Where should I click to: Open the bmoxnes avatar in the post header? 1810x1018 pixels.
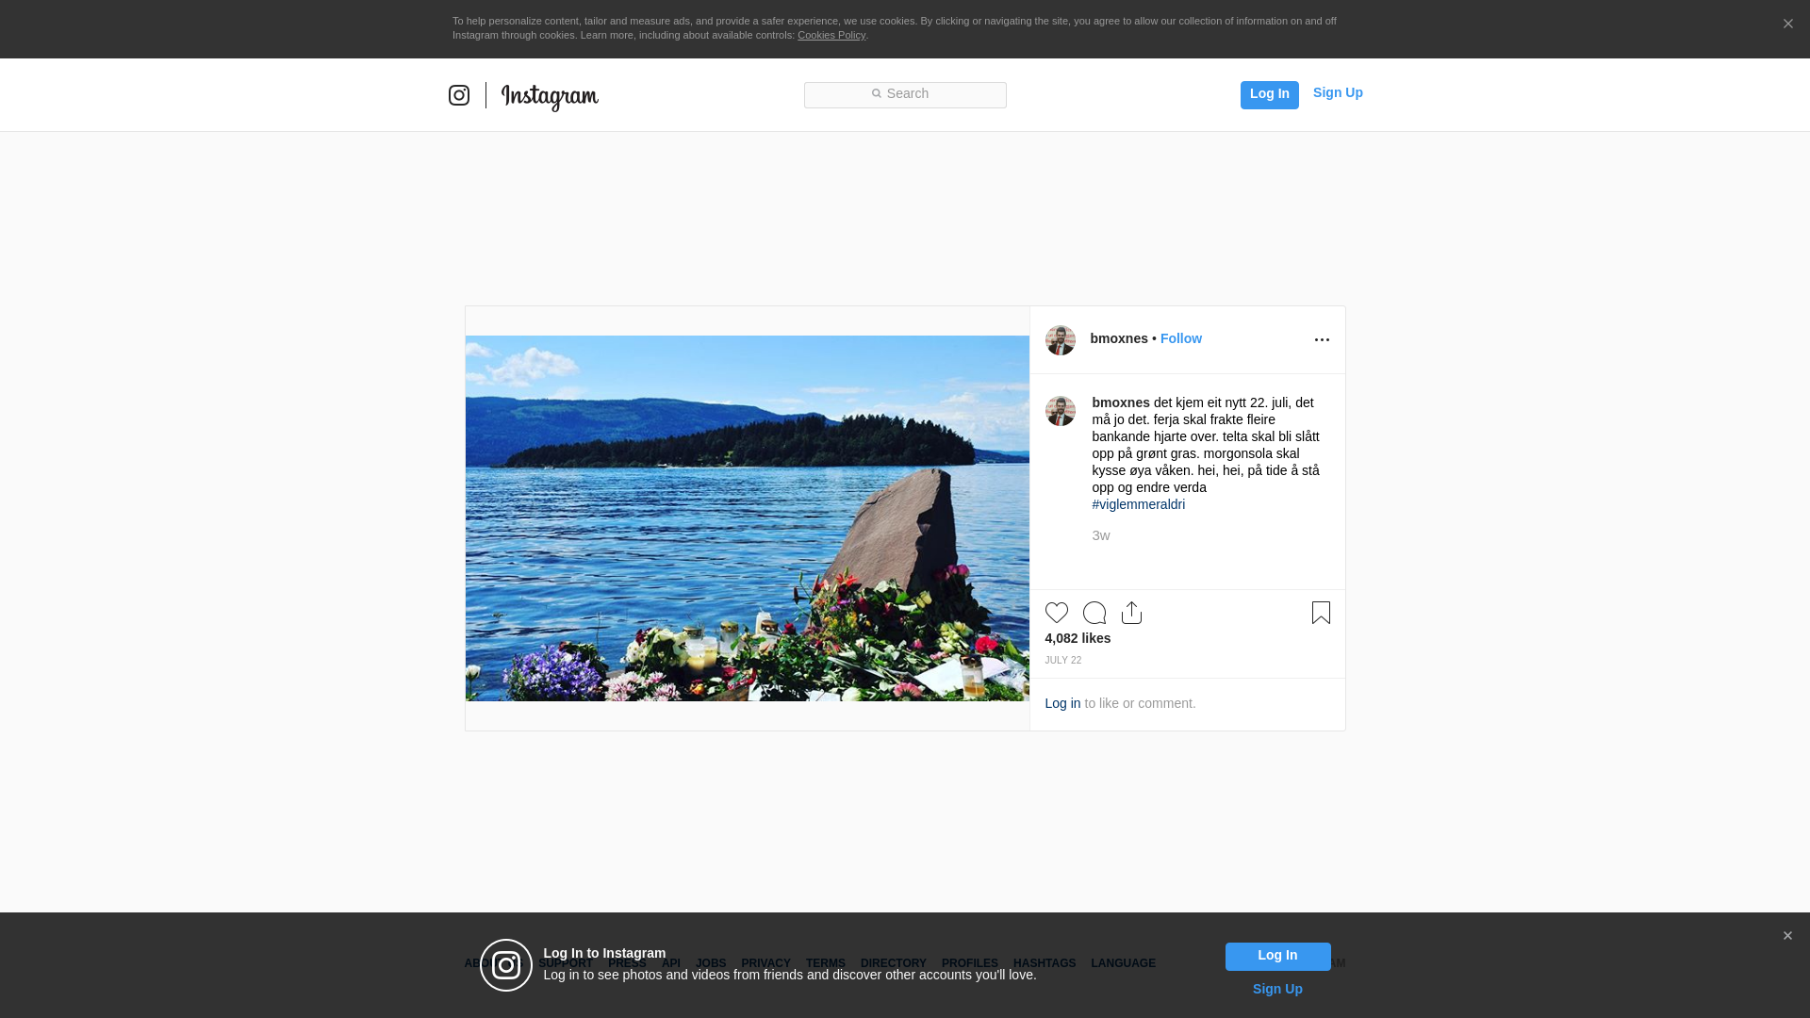tap(1060, 340)
